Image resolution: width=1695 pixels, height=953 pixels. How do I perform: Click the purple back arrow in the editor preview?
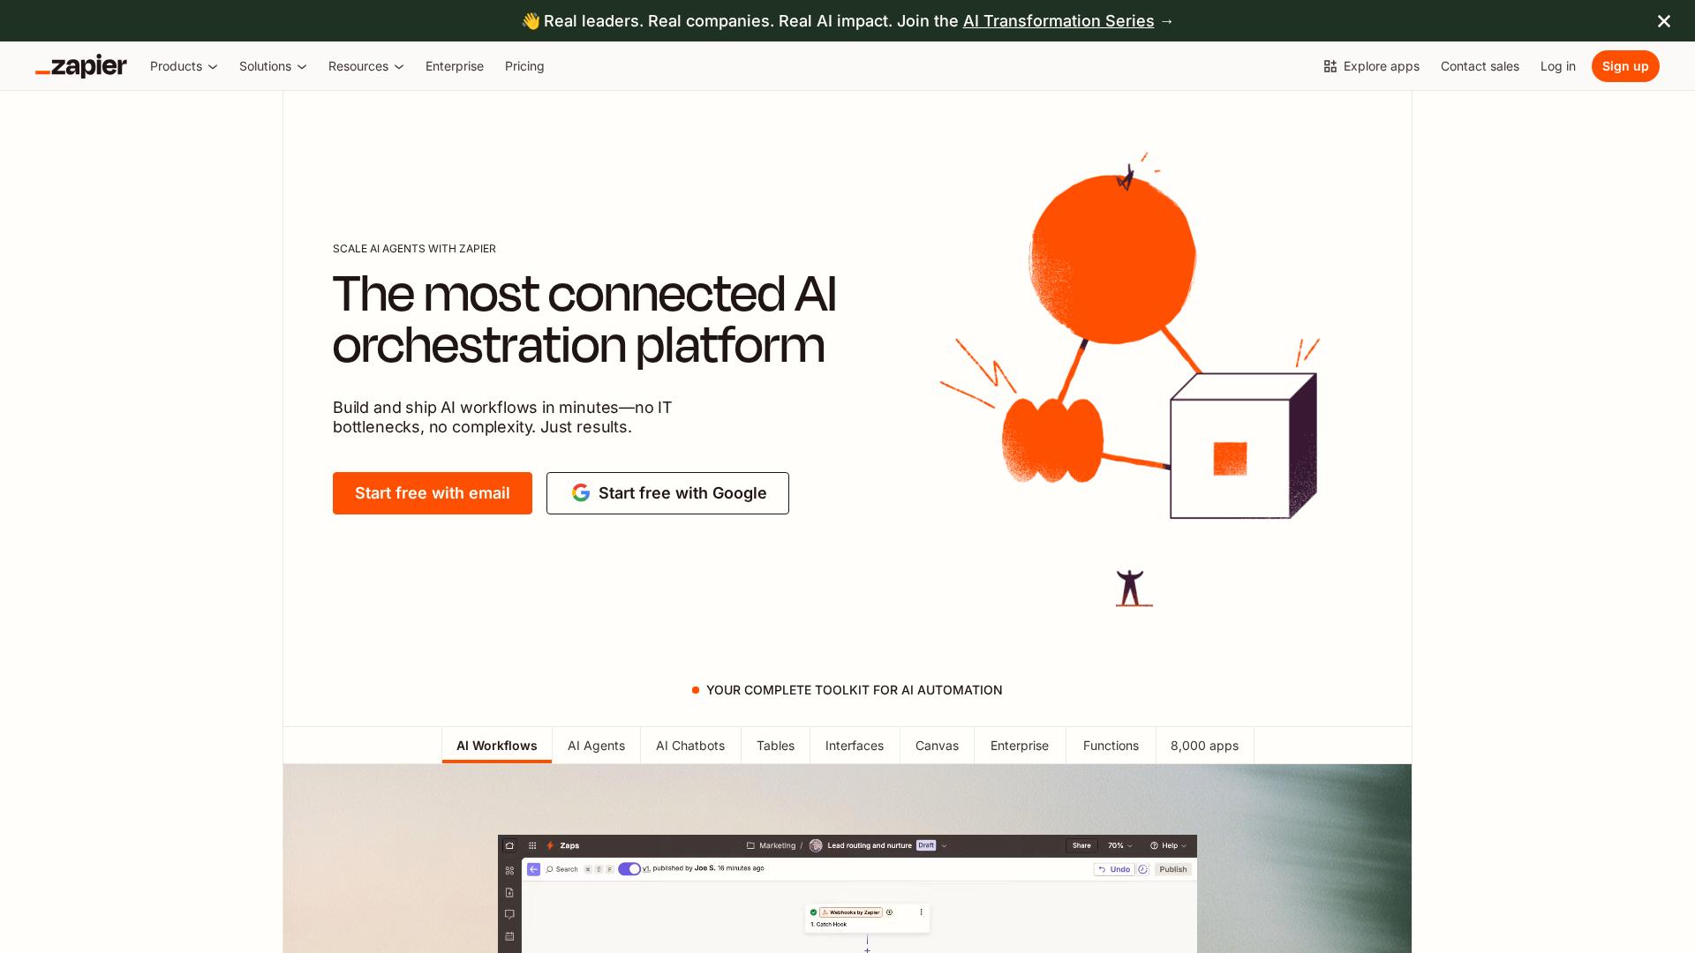click(x=533, y=869)
